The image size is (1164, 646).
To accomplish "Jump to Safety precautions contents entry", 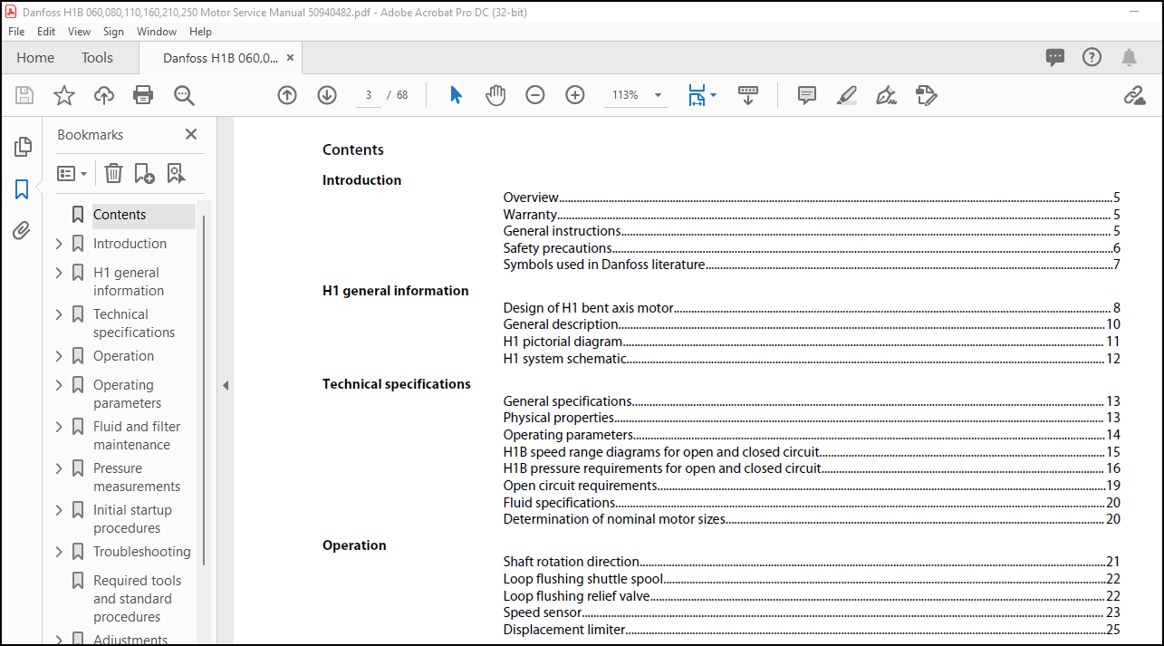I will click(x=812, y=248).
